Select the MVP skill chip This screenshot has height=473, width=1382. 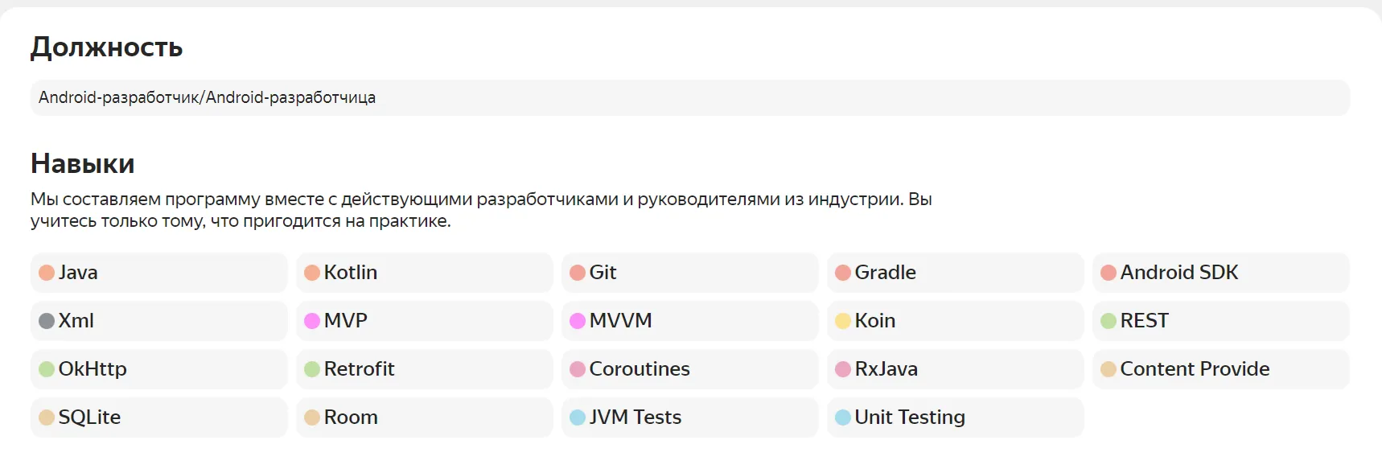(x=424, y=321)
